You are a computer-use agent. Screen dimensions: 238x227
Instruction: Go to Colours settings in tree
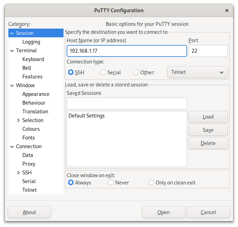(x=31, y=129)
